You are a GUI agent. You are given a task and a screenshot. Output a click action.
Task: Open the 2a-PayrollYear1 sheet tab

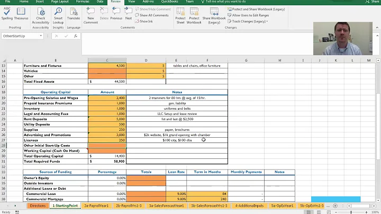pyautogui.click(x=96, y=206)
